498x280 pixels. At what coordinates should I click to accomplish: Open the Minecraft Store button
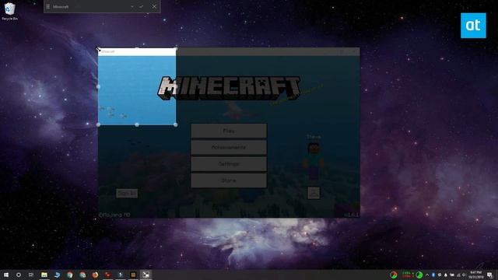(x=229, y=180)
